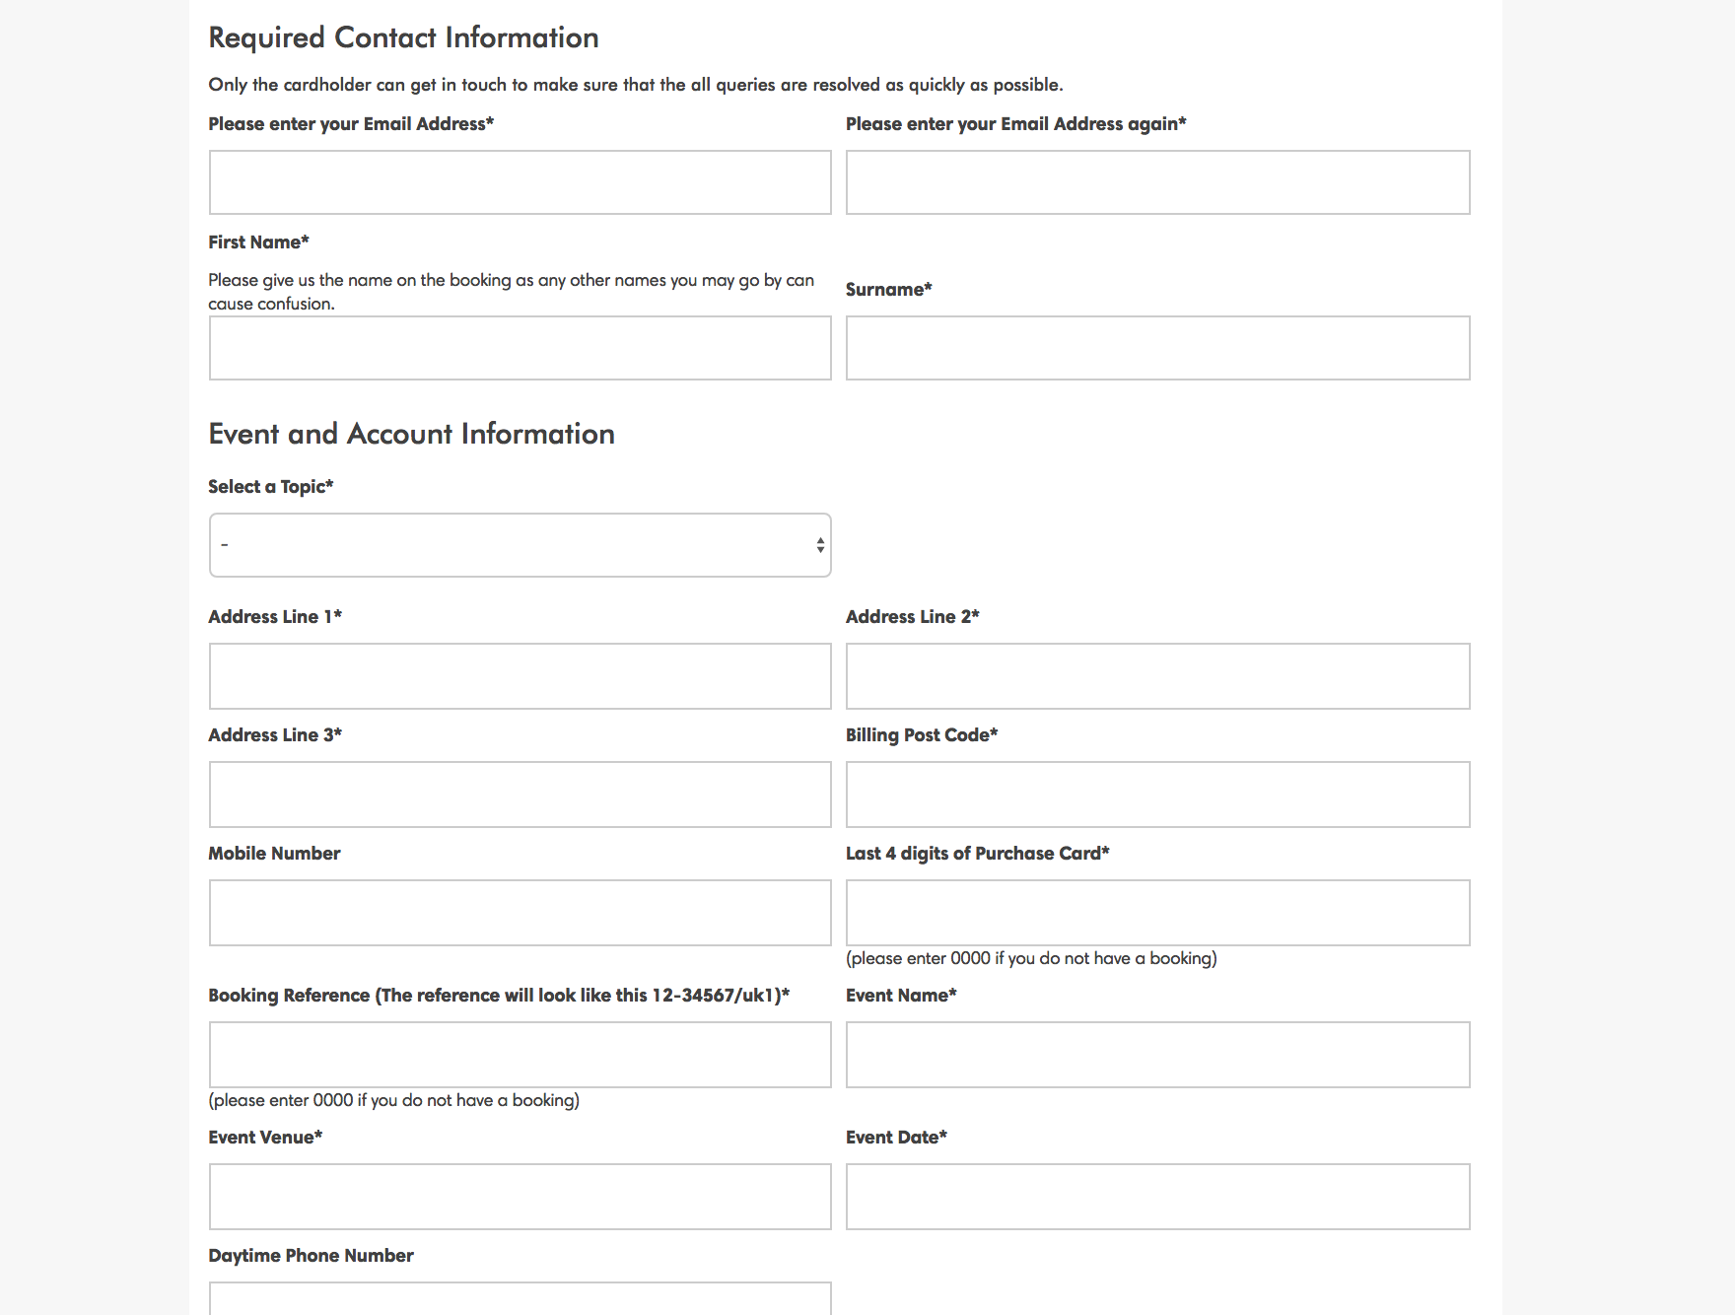
Task: Click the Email Address input field
Action: 520,182
